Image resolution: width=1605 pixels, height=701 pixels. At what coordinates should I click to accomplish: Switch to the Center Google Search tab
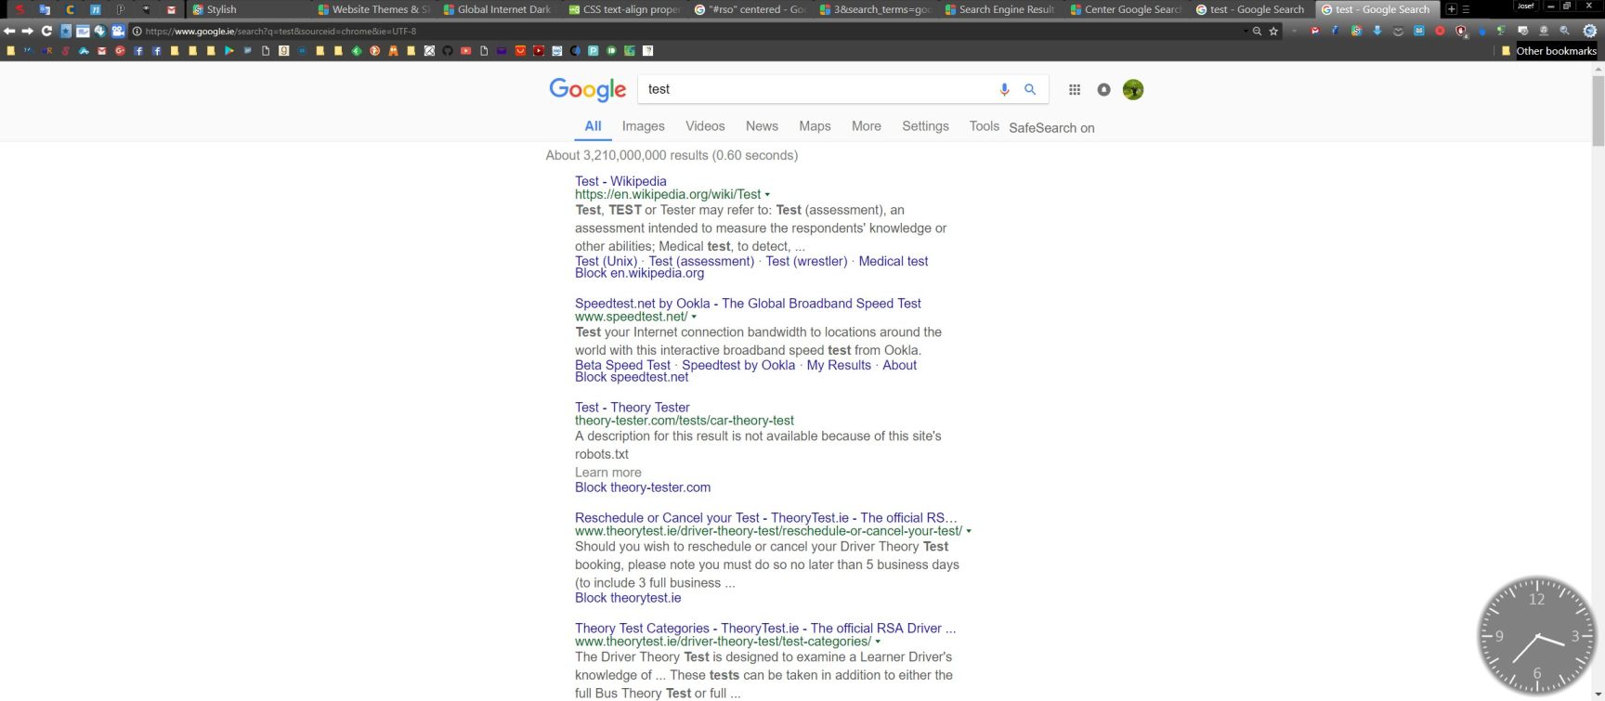pyautogui.click(x=1124, y=9)
